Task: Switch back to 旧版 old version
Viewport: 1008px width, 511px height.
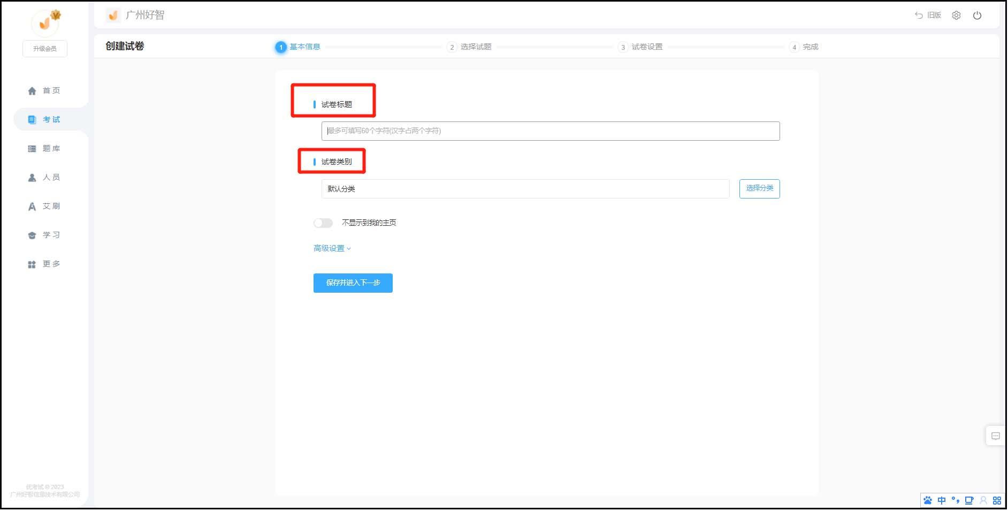Action: [928, 15]
